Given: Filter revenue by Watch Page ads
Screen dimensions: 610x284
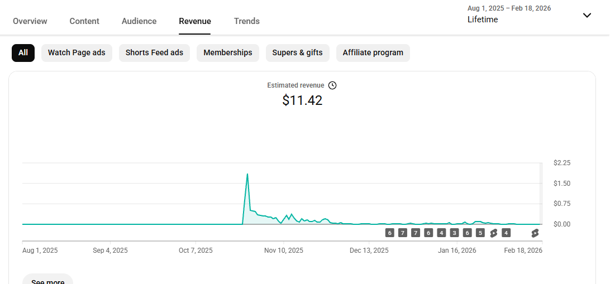Looking at the screenshot, I should tap(77, 53).
